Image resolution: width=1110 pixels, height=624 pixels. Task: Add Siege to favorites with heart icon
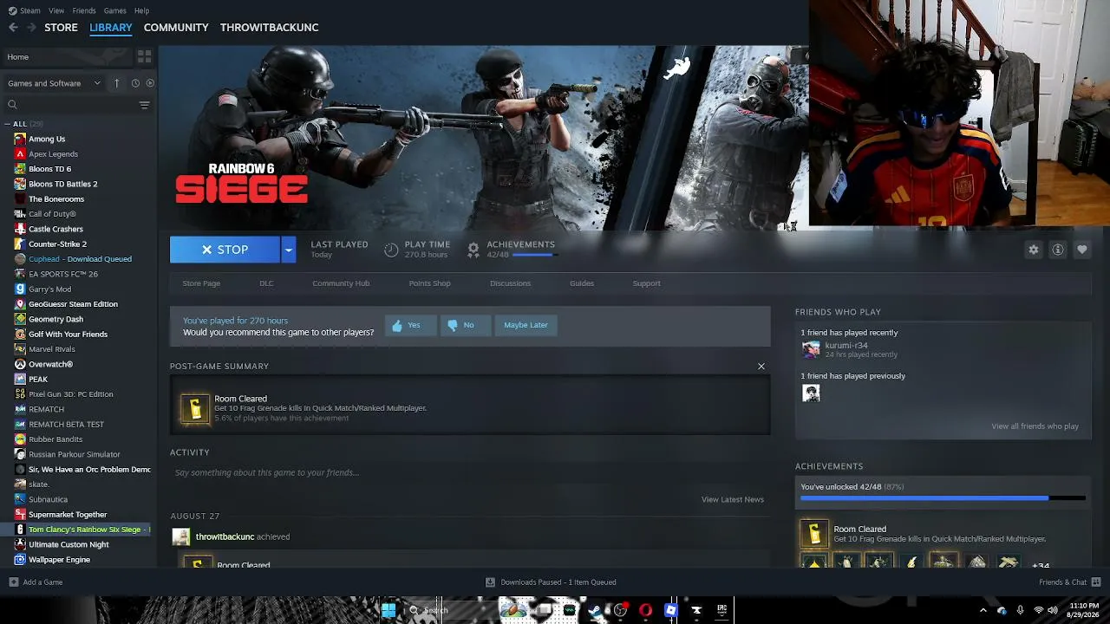1082,250
